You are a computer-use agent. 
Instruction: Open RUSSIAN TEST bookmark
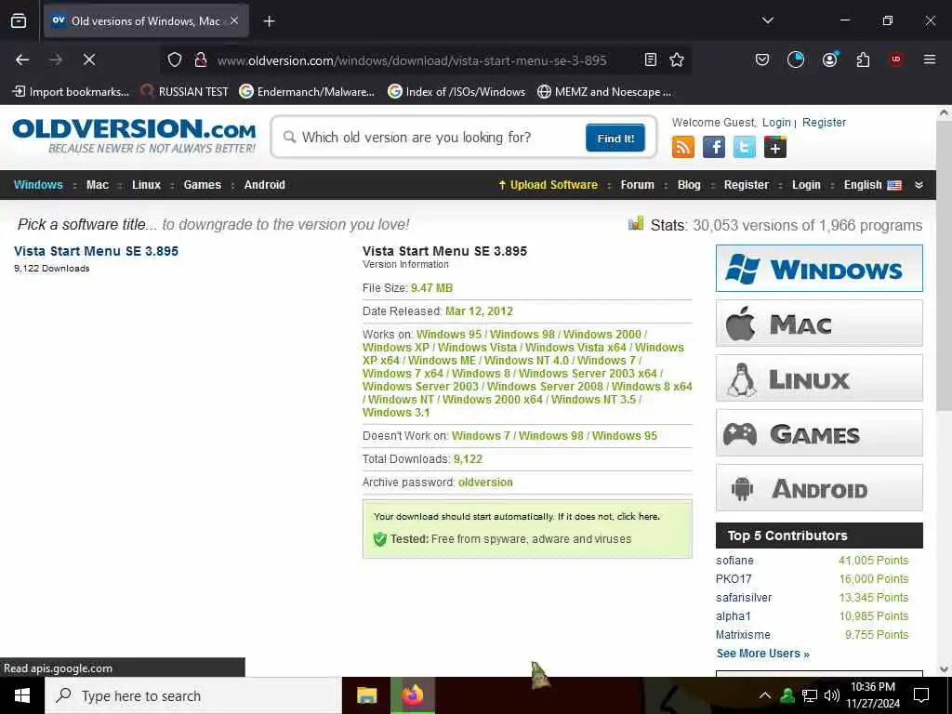coord(185,92)
